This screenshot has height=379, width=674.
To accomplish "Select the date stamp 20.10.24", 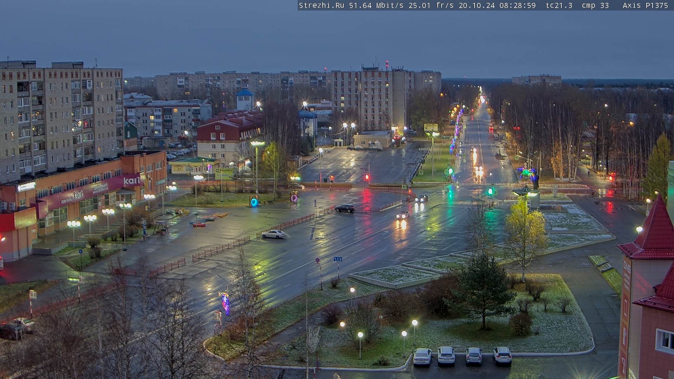I will (476, 5).
